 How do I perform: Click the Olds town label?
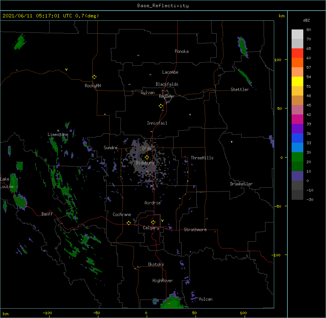[147, 149]
